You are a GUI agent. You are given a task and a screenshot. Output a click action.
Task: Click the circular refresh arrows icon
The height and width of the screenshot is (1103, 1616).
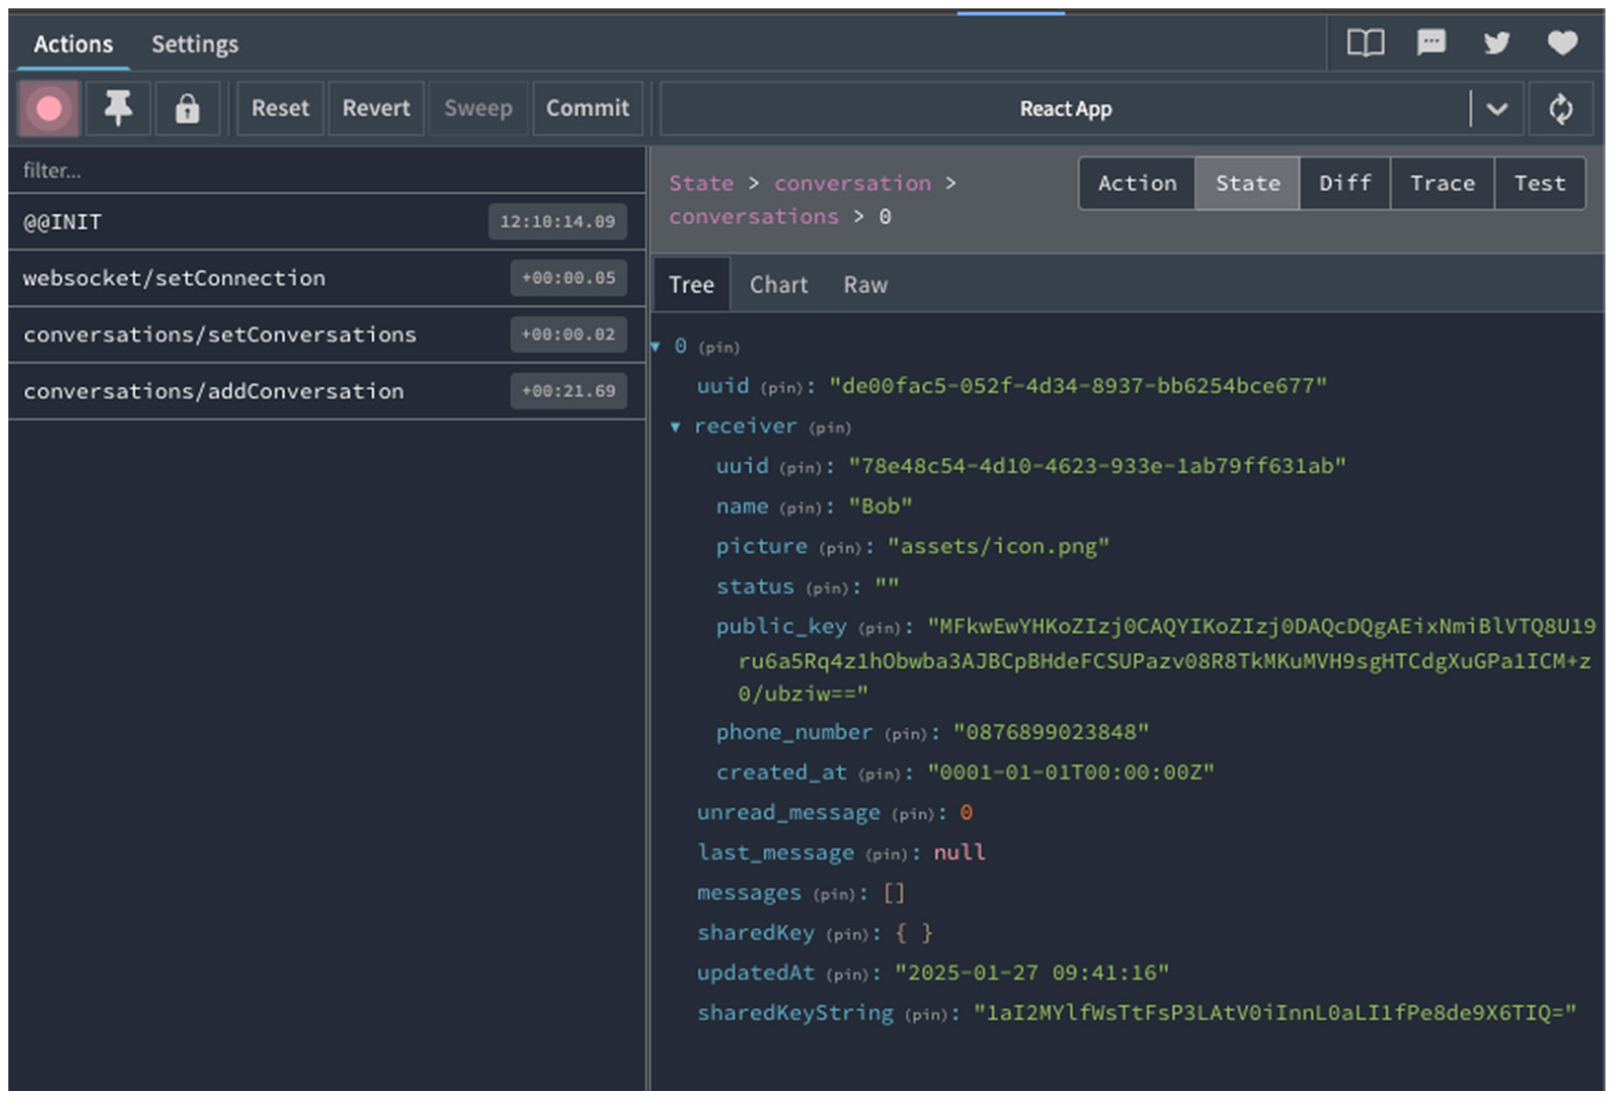click(x=1560, y=109)
